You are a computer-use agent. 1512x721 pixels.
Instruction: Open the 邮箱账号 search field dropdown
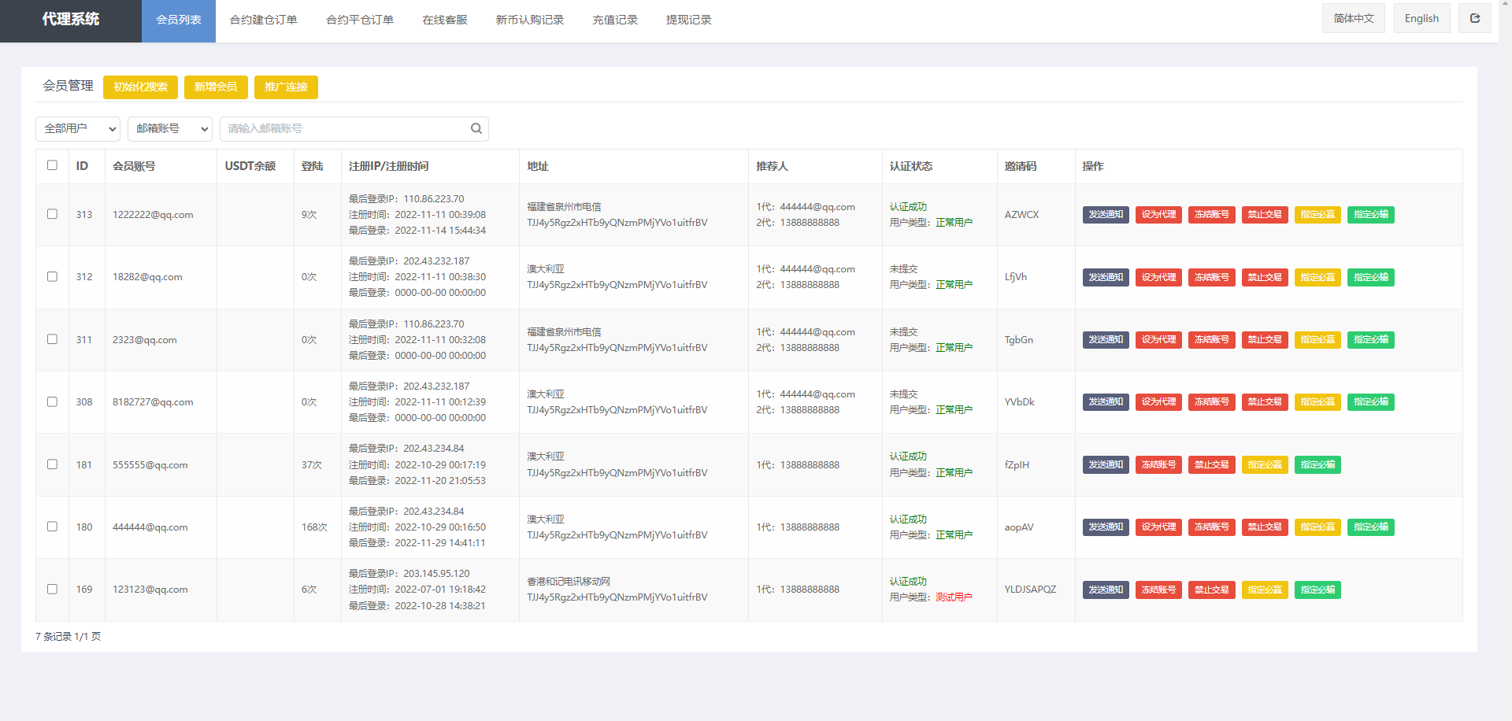coord(170,128)
